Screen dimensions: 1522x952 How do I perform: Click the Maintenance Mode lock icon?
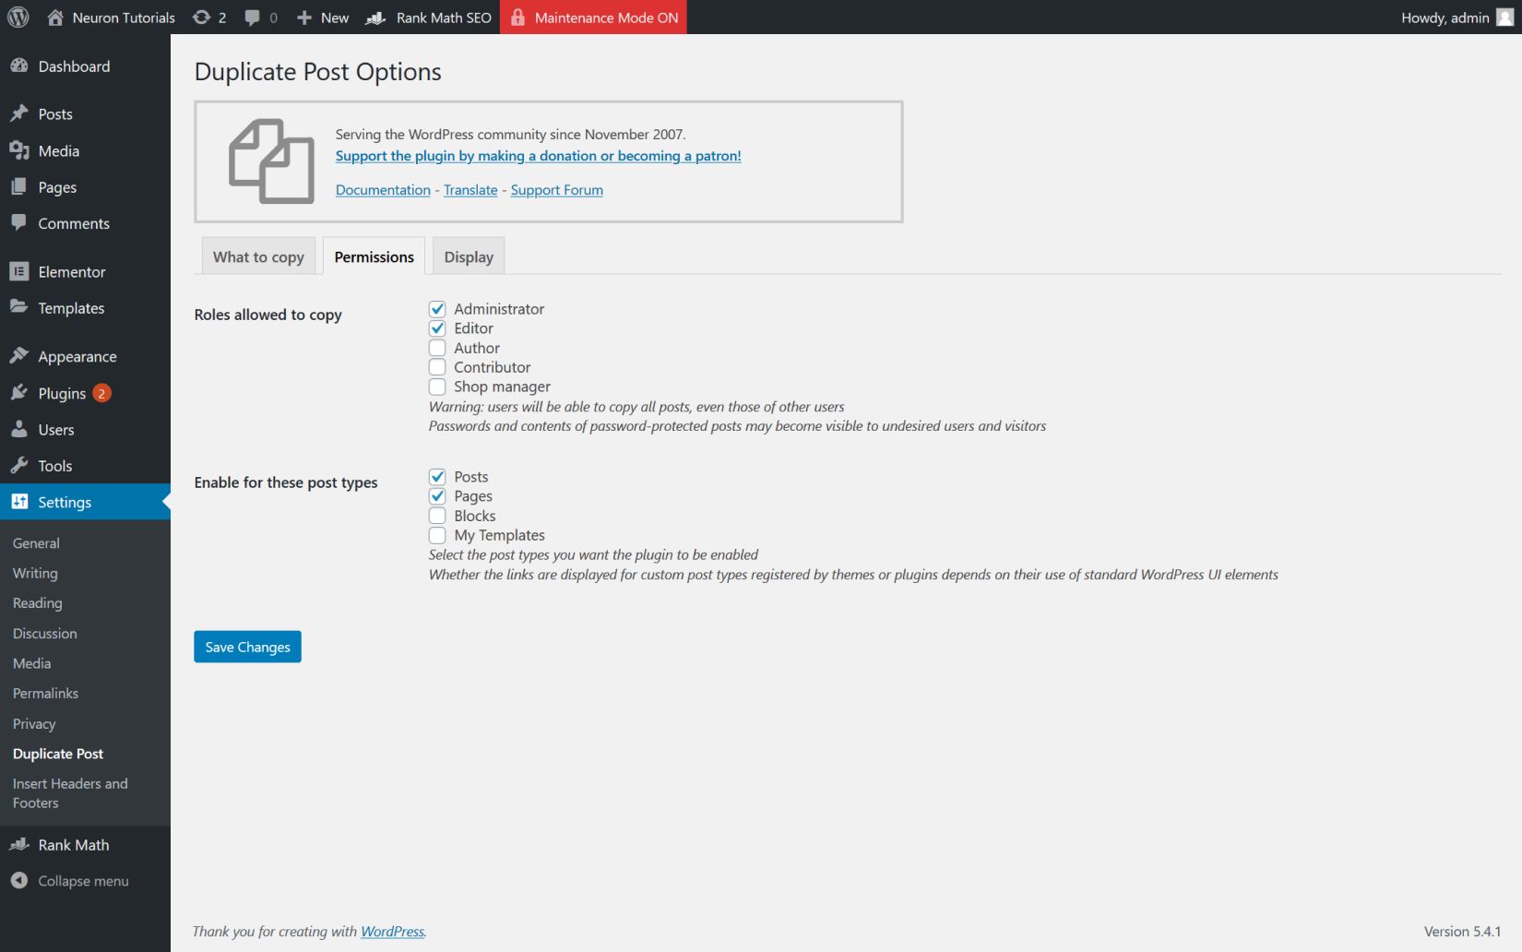(x=518, y=17)
